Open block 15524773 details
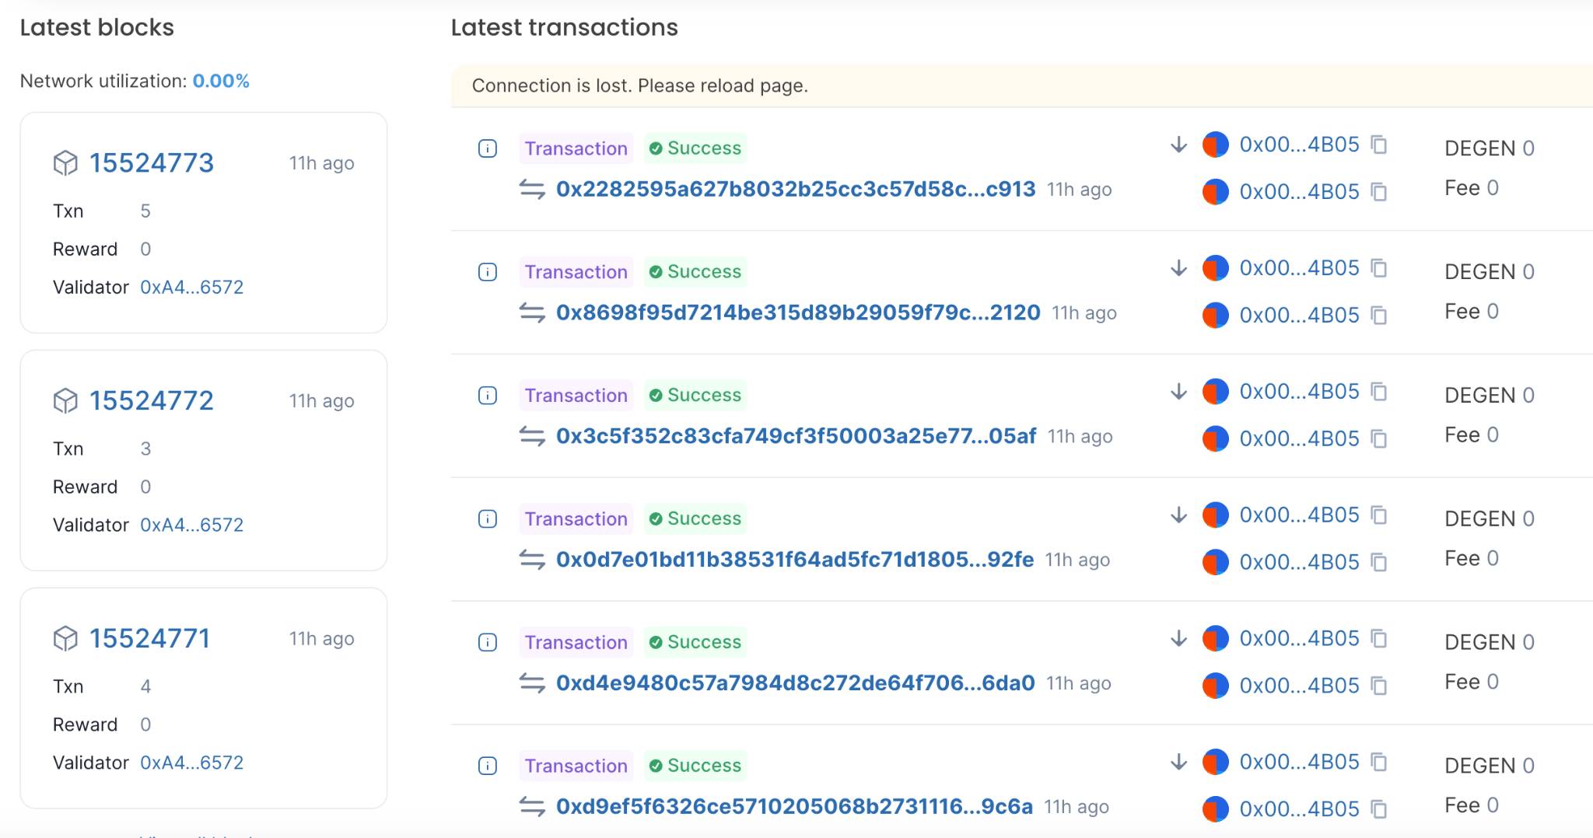 point(151,163)
